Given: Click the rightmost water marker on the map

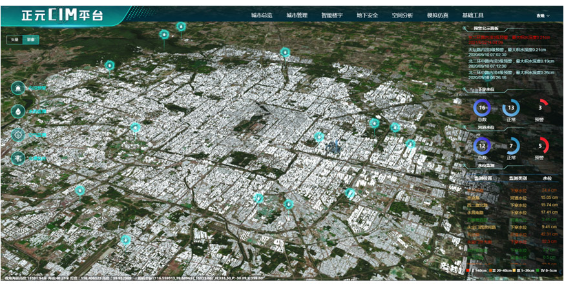Looking at the screenshot, I should (x=410, y=144).
